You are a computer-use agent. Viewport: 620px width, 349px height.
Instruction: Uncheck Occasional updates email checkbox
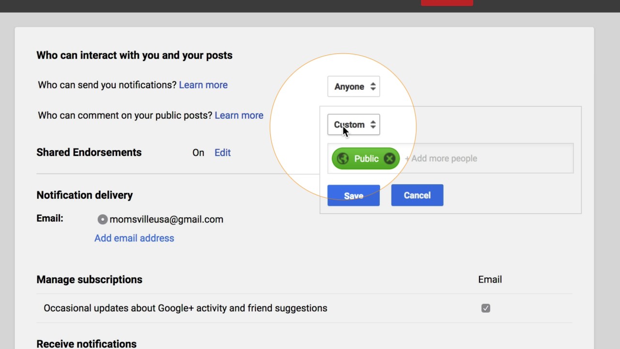click(486, 308)
